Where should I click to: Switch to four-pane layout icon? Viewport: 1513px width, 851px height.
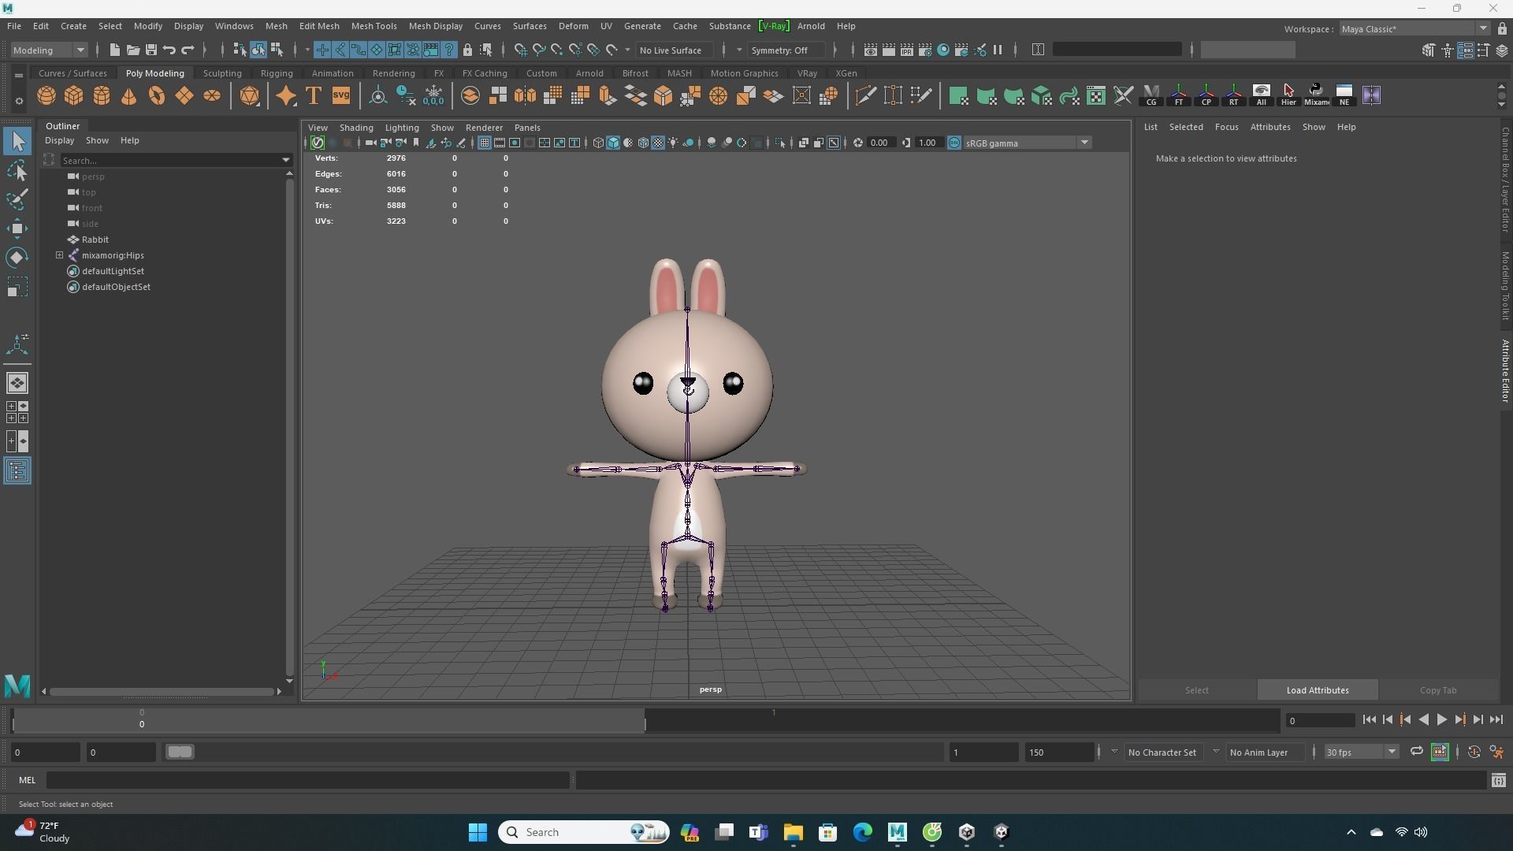pos(17,412)
